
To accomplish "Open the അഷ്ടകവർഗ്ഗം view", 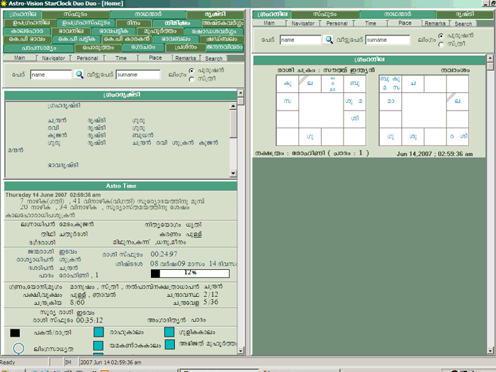I will tap(223, 23).
